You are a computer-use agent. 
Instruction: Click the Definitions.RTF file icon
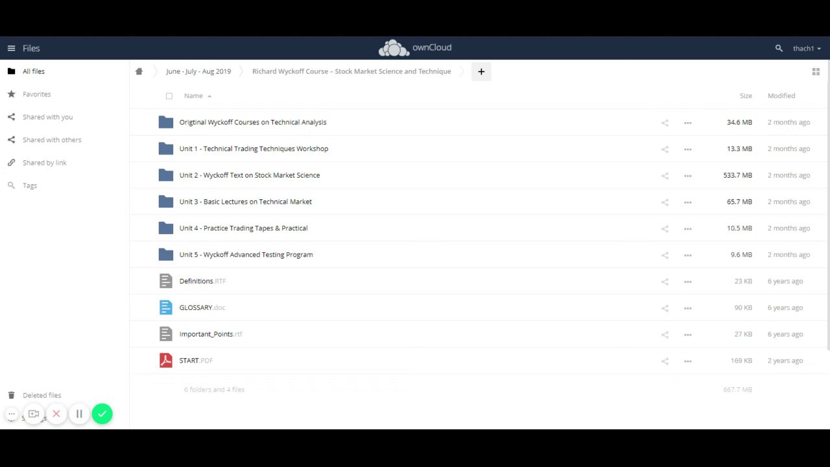(166, 281)
